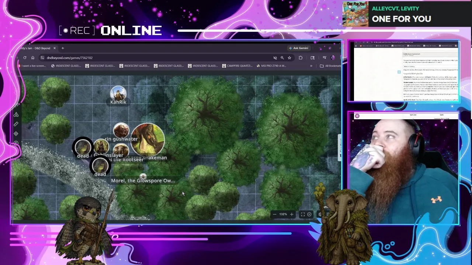Viewport: 472px width, 265px height.
Task: Click the crossed-eye icon in address bar
Action: pyautogui.click(x=275, y=58)
